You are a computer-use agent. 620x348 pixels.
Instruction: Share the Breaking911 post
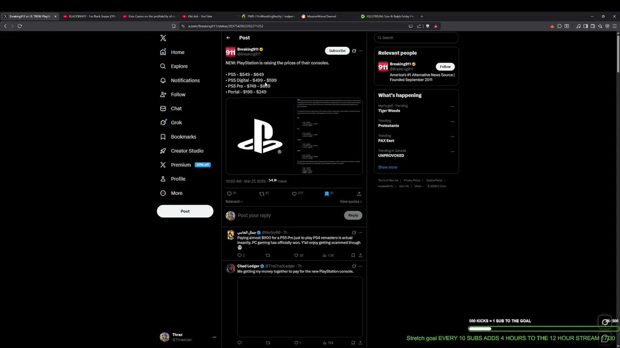359,194
